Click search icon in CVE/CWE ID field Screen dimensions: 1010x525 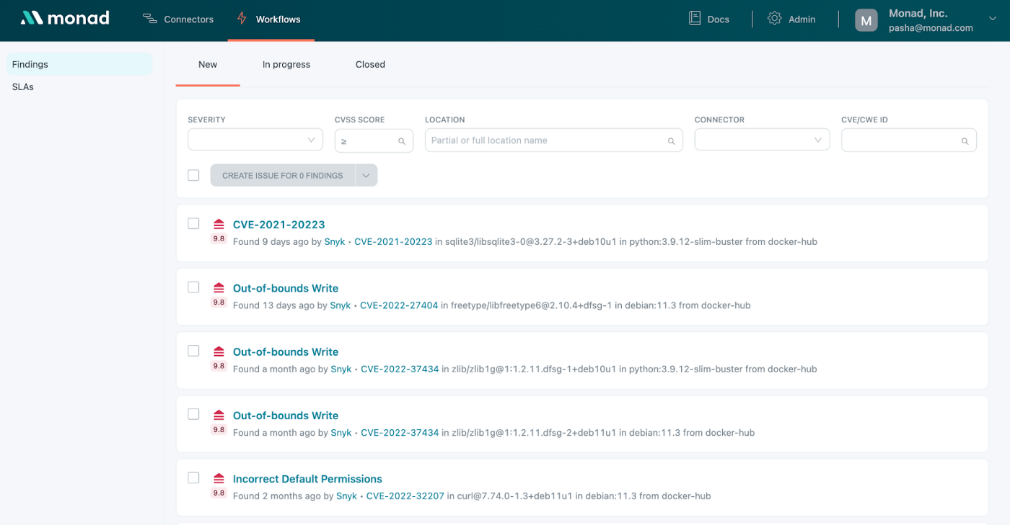[965, 141]
